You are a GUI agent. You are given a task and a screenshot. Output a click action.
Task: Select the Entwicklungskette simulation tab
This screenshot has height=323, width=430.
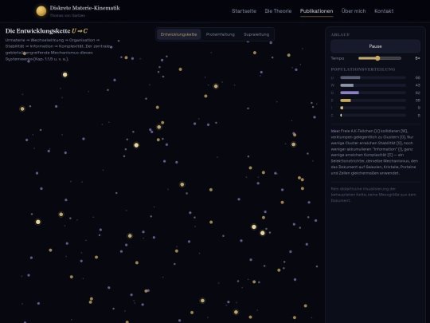178,34
